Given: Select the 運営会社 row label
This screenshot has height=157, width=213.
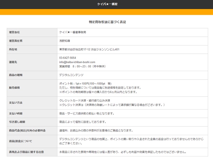Looking at the screenshot, I should [x=14, y=32].
